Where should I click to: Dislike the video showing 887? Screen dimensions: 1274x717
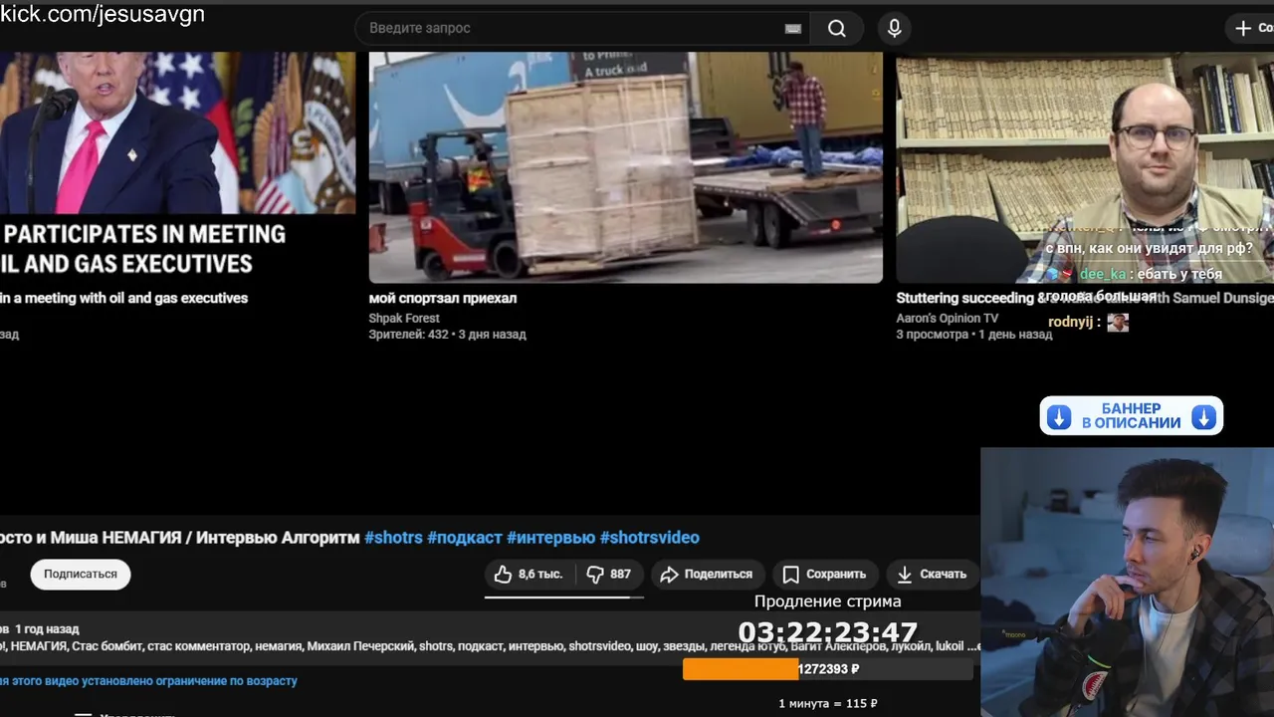[x=609, y=575]
